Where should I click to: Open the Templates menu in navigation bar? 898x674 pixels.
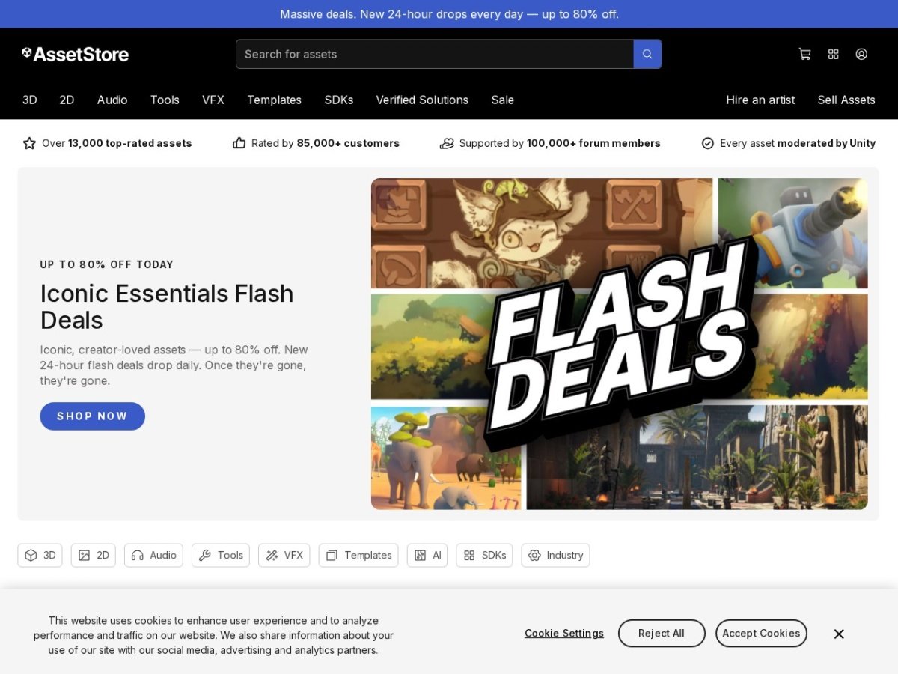click(274, 100)
